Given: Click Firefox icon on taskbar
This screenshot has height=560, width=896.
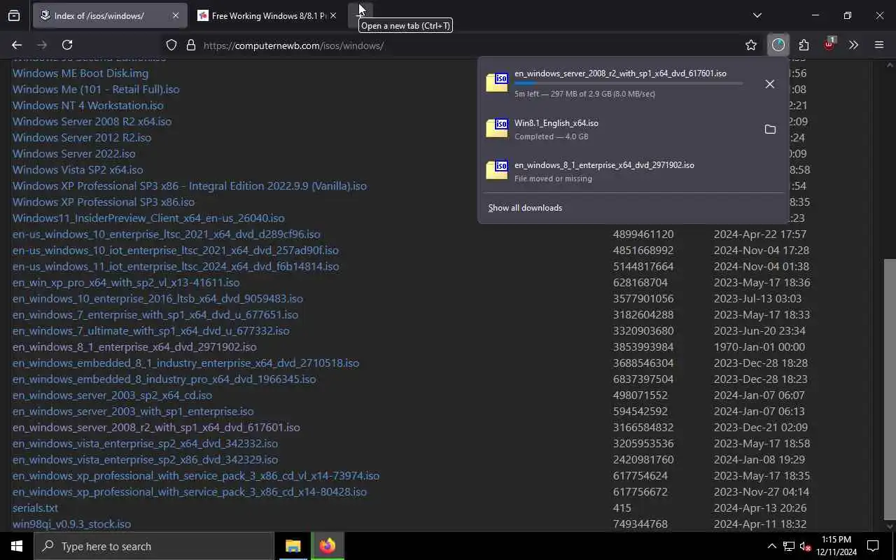Looking at the screenshot, I should 327,546.
